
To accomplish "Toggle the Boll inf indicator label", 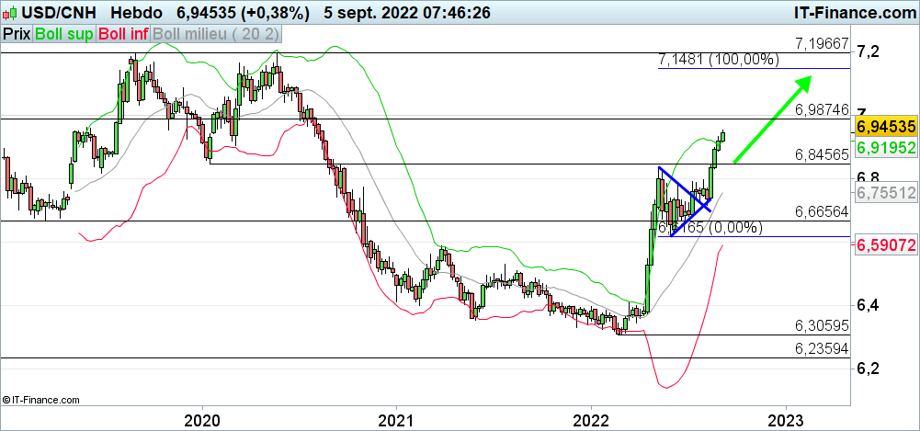I will tap(124, 33).
